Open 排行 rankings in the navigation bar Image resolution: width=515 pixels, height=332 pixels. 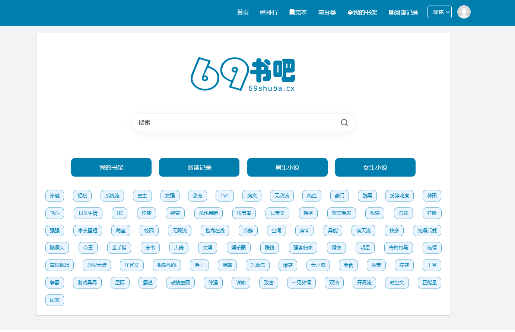point(269,12)
